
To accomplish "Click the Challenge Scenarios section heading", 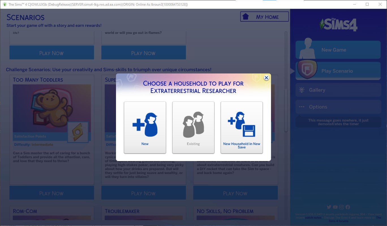I will 109,69.
